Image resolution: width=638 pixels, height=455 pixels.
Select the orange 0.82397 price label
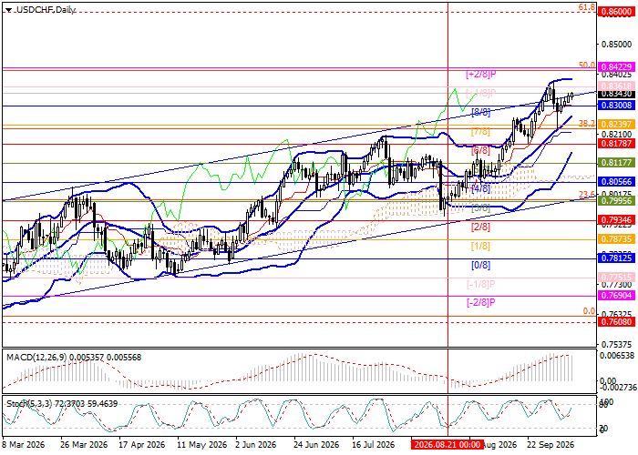pos(616,125)
